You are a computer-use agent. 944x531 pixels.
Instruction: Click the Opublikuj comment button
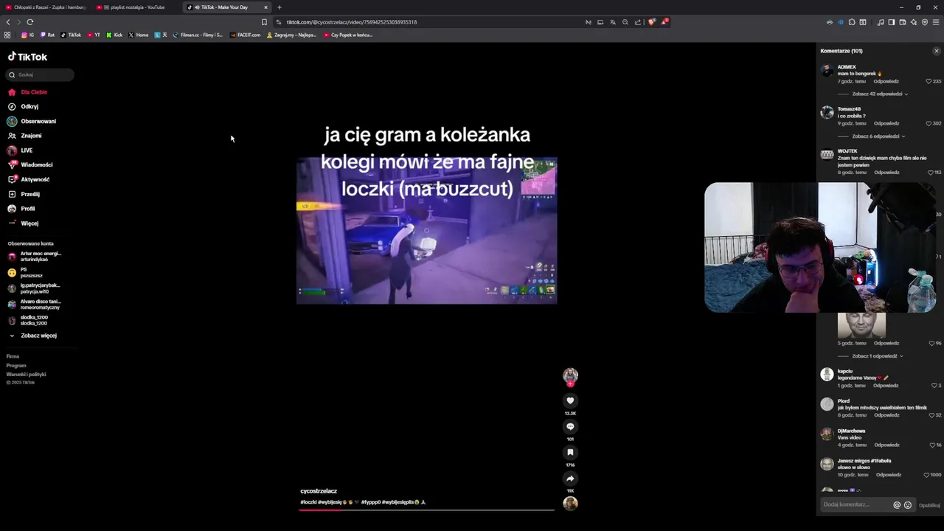click(929, 505)
